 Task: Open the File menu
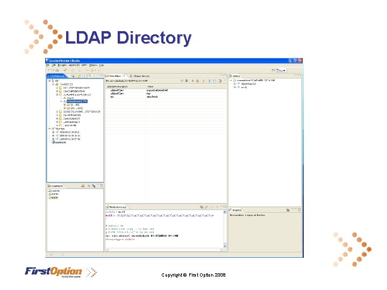pos(48,66)
